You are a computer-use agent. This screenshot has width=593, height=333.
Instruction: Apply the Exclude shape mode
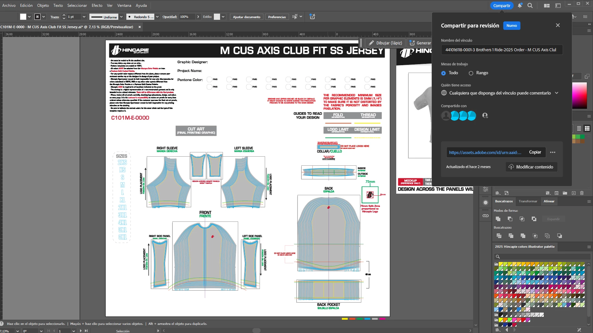(534, 219)
